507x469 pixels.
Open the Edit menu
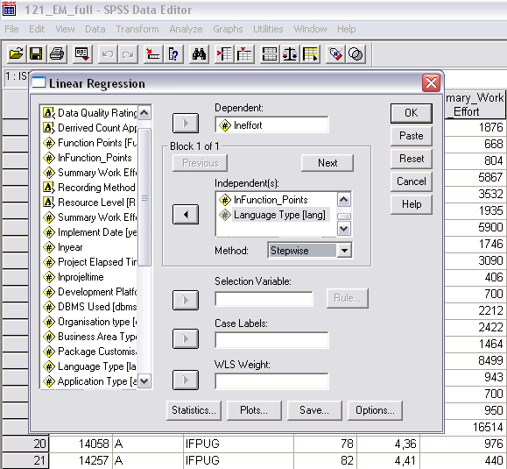click(37, 29)
